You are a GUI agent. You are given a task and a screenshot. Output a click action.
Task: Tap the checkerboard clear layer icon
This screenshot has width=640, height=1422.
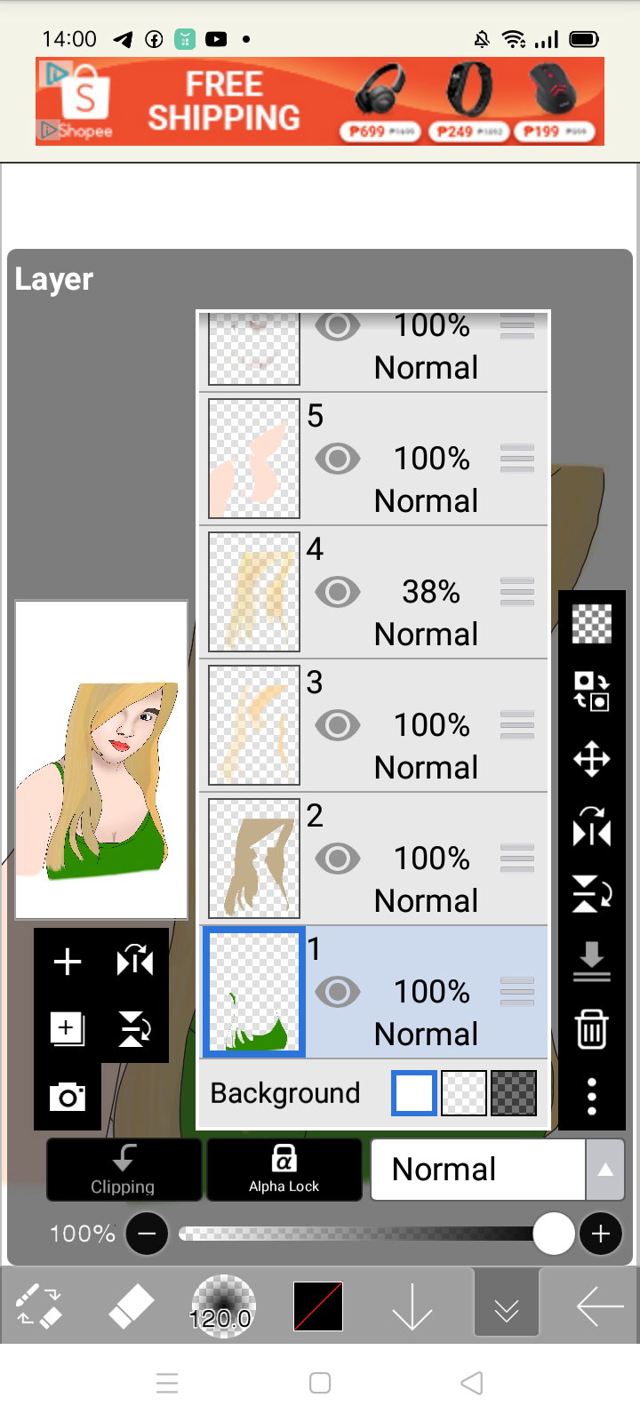point(591,623)
